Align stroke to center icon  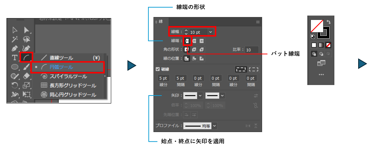[187, 58]
